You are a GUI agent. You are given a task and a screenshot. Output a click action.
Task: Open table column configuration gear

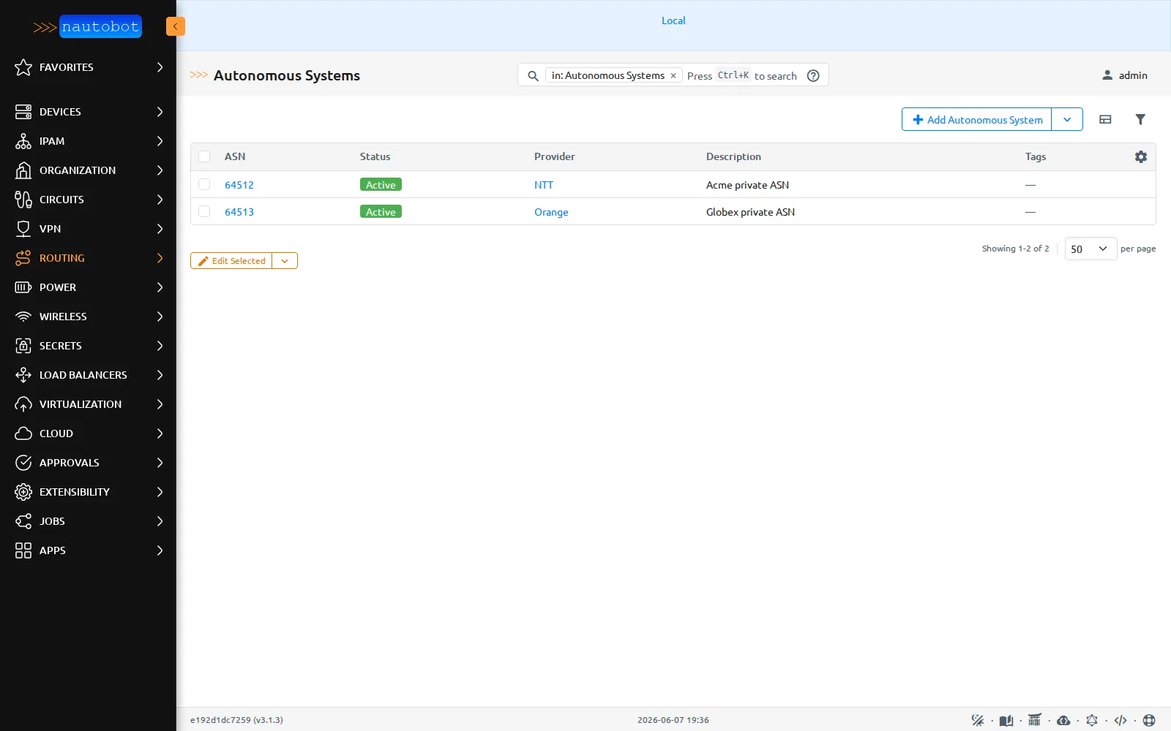coord(1141,156)
